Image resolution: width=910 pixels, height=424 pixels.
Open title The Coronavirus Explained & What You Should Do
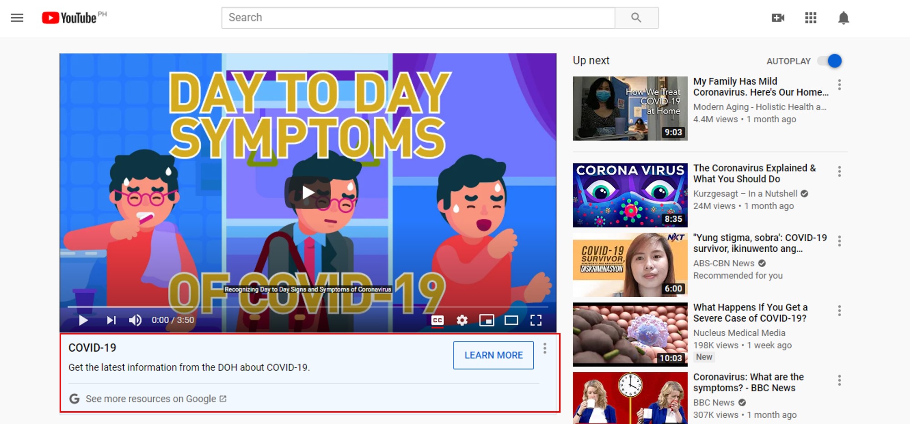[754, 174]
